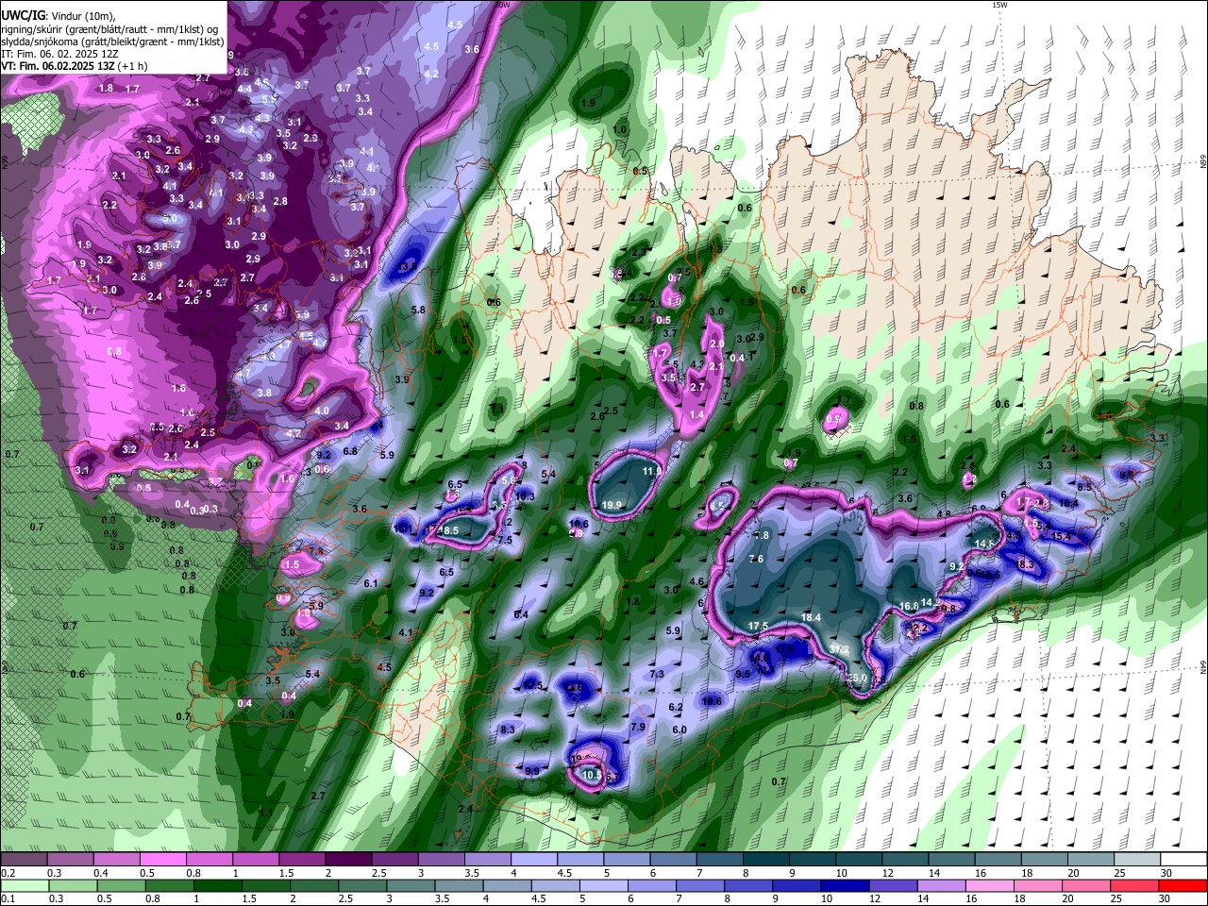Select the bright red 30 swatch in the lower legend row
This screenshot has width=1208, height=906.
tap(1183, 885)
